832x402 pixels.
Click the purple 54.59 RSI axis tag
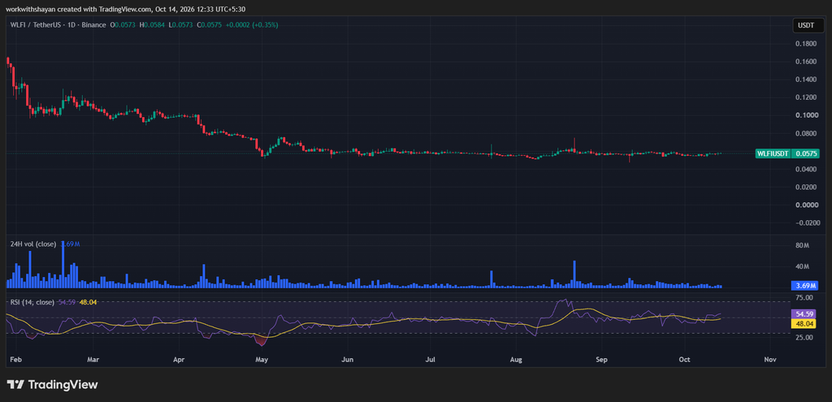click(x=804, y=314)
